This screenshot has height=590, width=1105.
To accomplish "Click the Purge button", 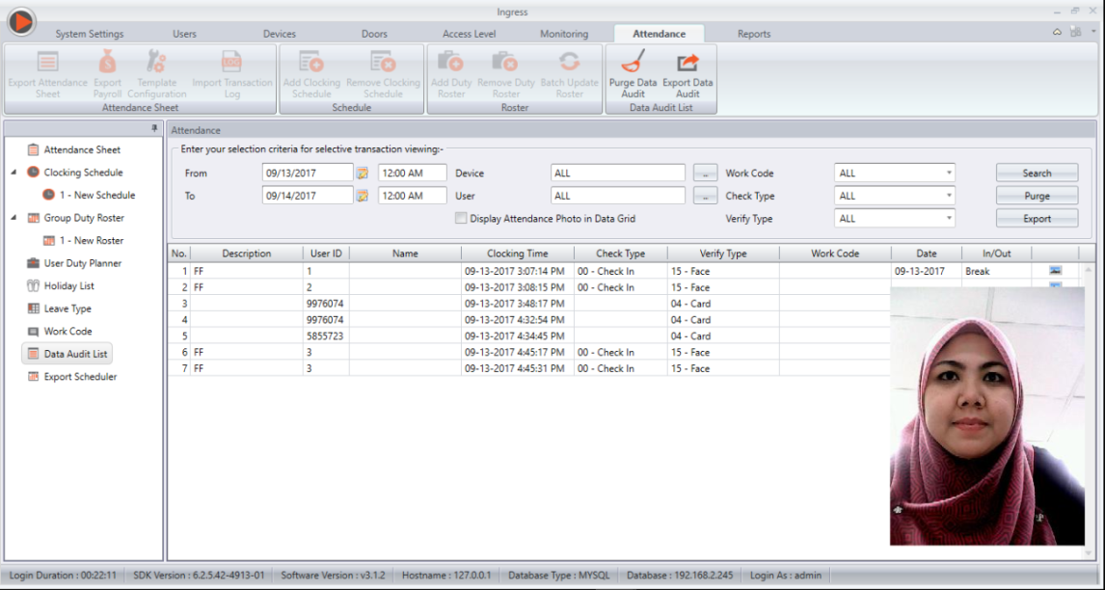I will (1037, 196).
